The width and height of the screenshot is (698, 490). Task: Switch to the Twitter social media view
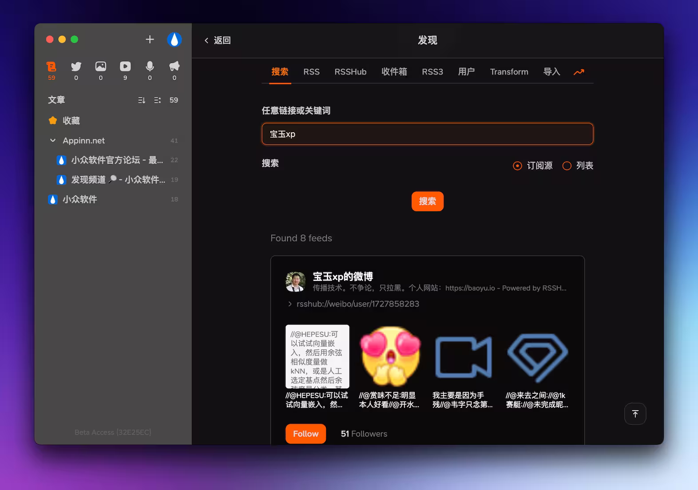click(76, 71)
